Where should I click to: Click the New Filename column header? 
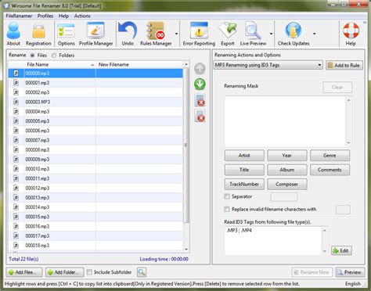point(139,65)
